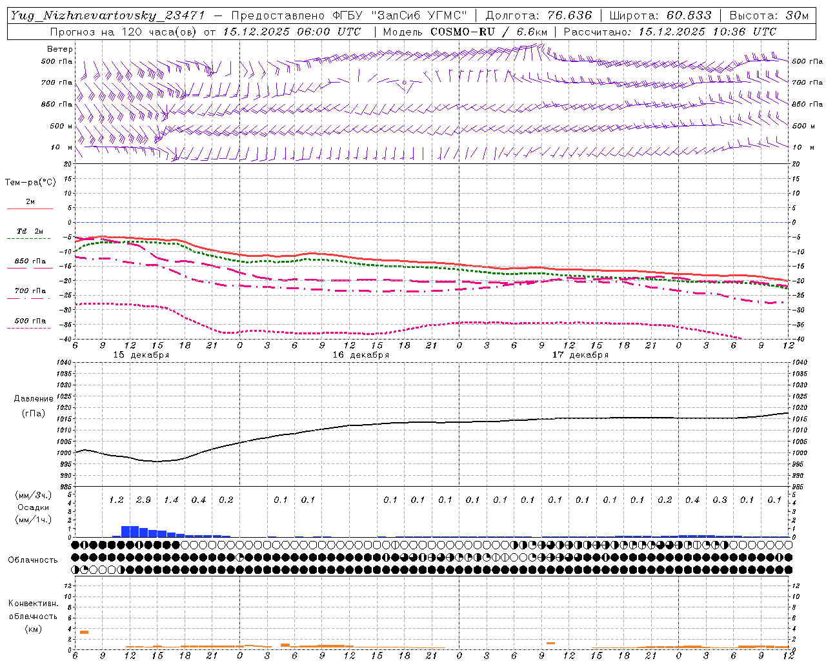Click the provider text ФГБУ "ЗапСиб УГМС"
826x661 pixels.
(x=399, y=15)
